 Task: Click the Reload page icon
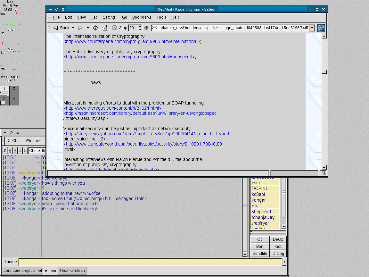(x=95, y=28)
